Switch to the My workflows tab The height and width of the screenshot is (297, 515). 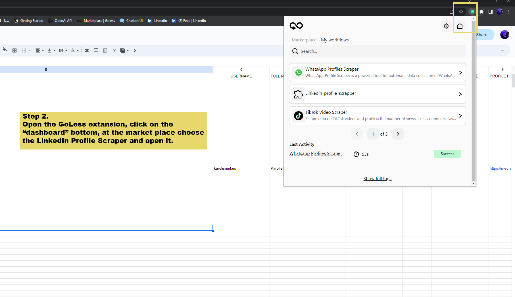[x=335, y=40]
